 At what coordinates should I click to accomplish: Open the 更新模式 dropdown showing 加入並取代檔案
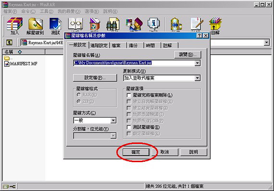coord(197,78)
